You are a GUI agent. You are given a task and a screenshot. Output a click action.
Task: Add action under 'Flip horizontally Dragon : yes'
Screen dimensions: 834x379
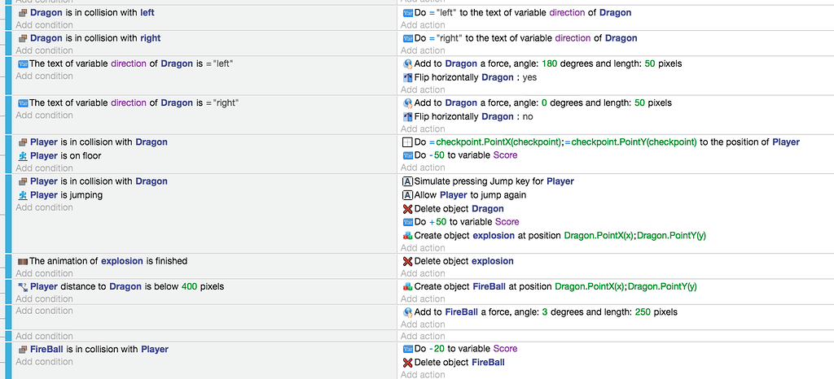click(x=423, y=89)
